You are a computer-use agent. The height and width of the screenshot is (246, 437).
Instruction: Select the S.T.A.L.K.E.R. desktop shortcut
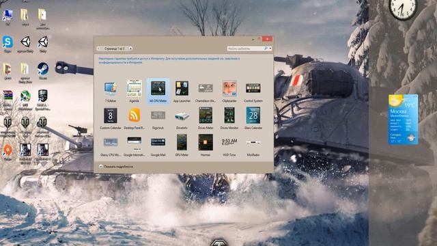click(43, 100)
